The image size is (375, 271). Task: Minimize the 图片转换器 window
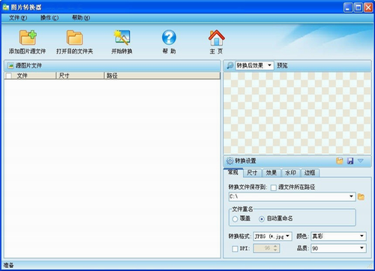tap(348, 8)
